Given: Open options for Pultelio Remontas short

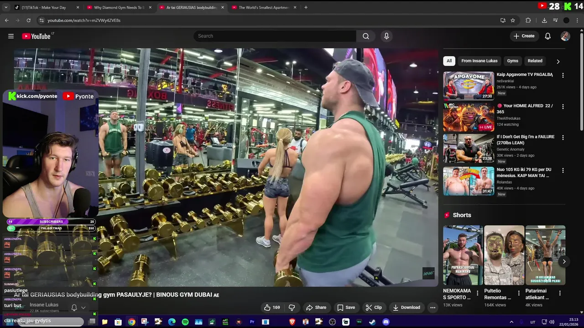Looking at the screenshot, I should pyautogui.click(x=519, y=293).
